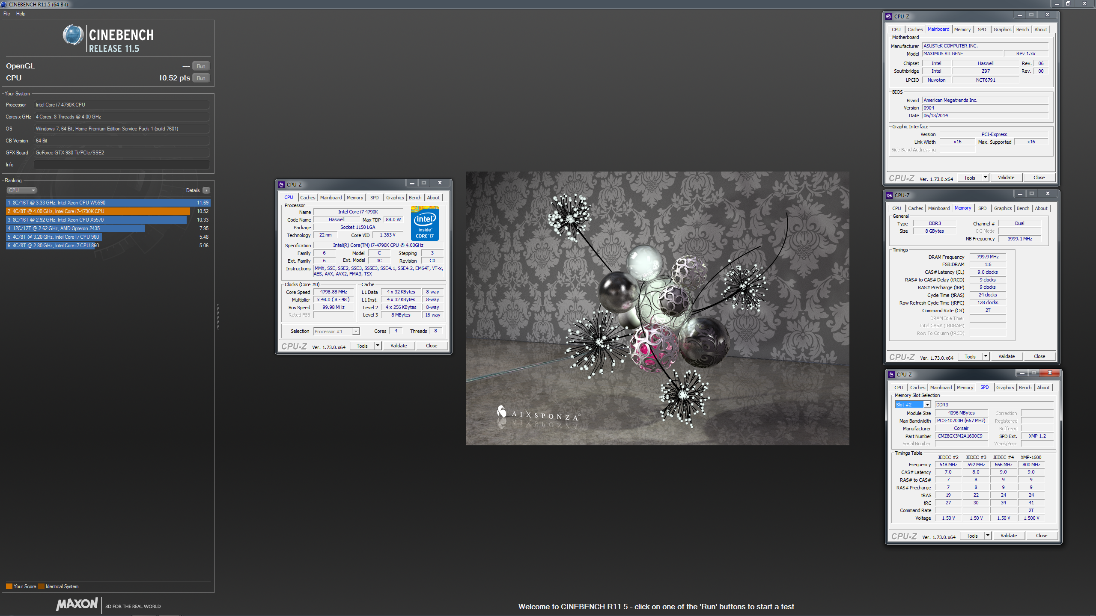Image resolution: width=1096 pixels, height=616 pixels.
Task: Click the CPU-Z title icon in Mainboard window
Action: coord(889,16)
